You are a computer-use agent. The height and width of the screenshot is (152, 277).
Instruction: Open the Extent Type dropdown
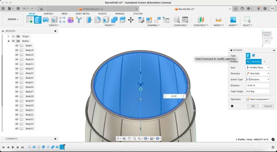pos(258,80)
